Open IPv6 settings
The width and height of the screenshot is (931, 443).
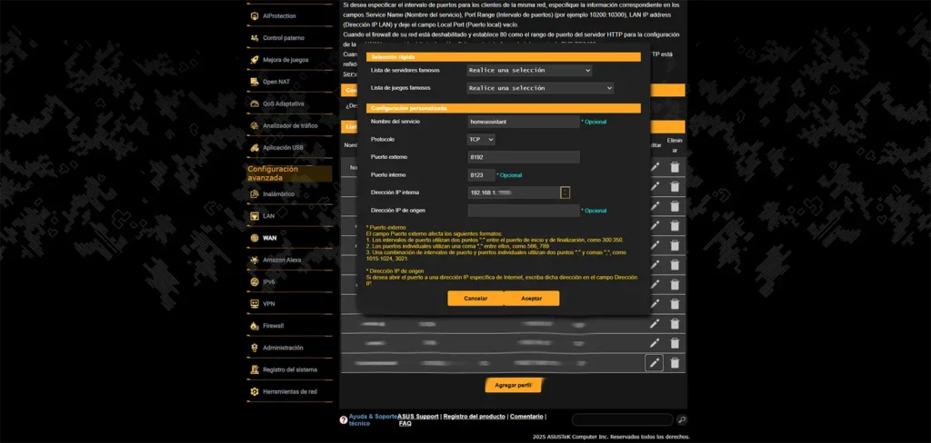click(x=269, y=281)
